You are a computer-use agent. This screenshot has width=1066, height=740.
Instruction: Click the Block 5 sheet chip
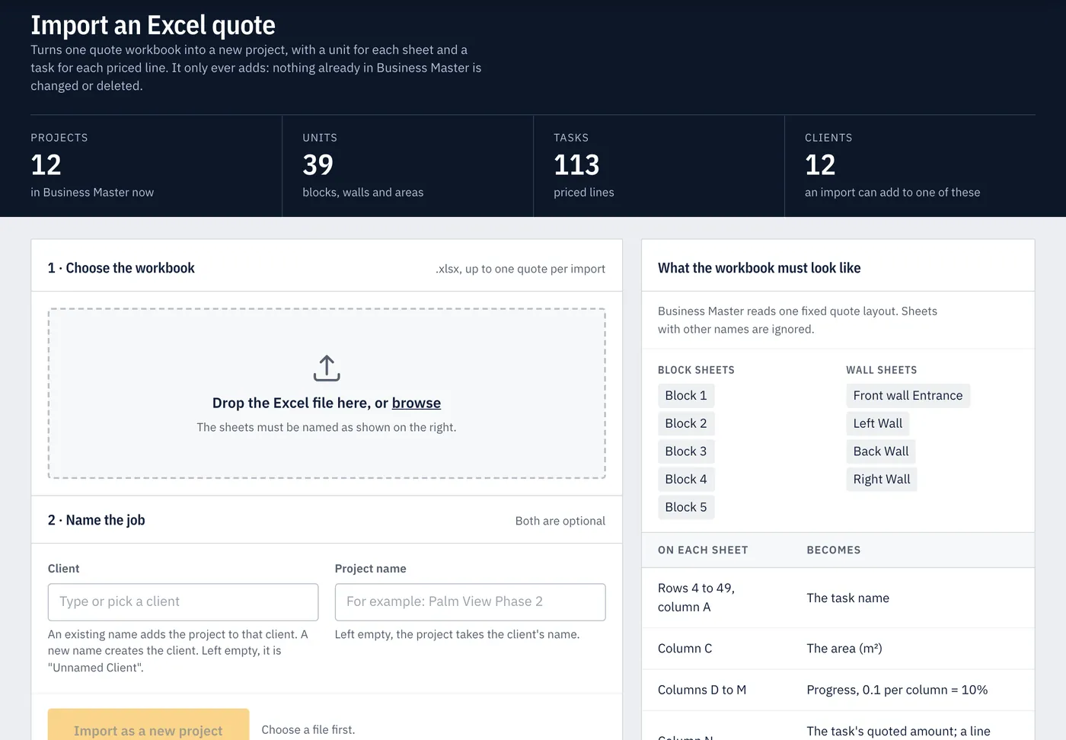click(686, 507)
